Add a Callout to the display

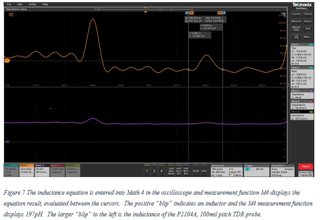[308, 14]
